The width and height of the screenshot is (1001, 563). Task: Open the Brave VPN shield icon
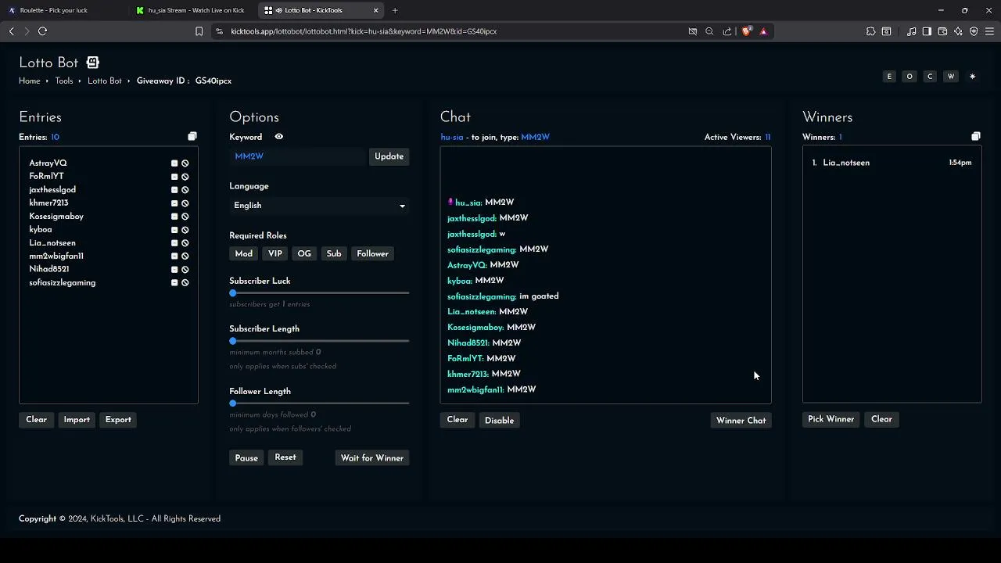(974, 31)
